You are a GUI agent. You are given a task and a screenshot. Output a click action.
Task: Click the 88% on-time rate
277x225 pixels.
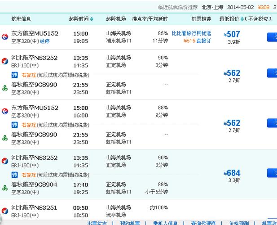point(163,108)
